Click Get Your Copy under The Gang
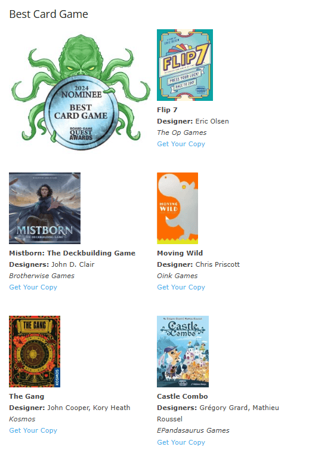 tap(33, 430)
